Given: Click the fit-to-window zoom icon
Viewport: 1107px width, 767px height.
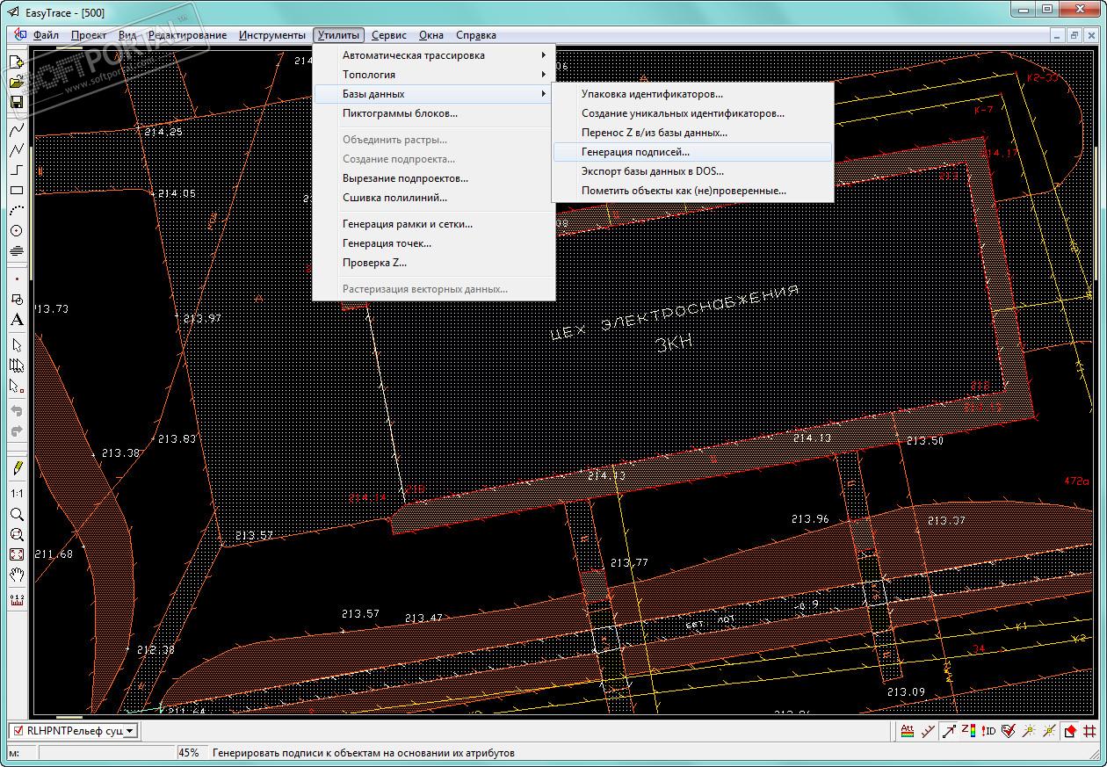Looking at the screenshot, I should point(17,554).
